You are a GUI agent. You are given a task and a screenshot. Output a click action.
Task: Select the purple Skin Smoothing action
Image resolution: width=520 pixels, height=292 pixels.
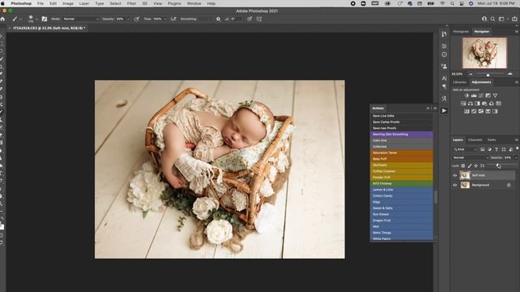point(401,135)
